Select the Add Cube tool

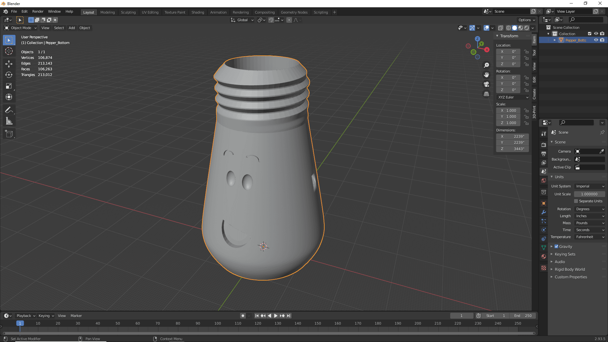9,134
